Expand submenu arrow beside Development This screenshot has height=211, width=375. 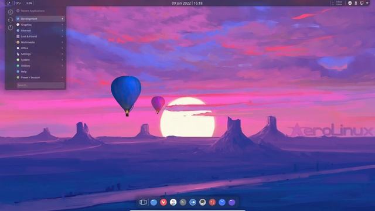click(x=63, y=19)
